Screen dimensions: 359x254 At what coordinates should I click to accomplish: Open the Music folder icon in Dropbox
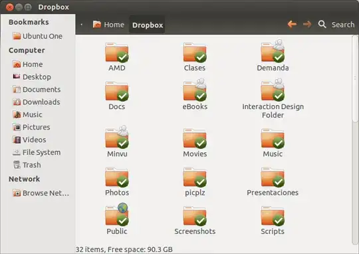[273, 138]
